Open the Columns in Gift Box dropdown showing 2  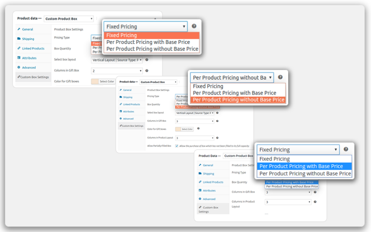click(117, 71)
